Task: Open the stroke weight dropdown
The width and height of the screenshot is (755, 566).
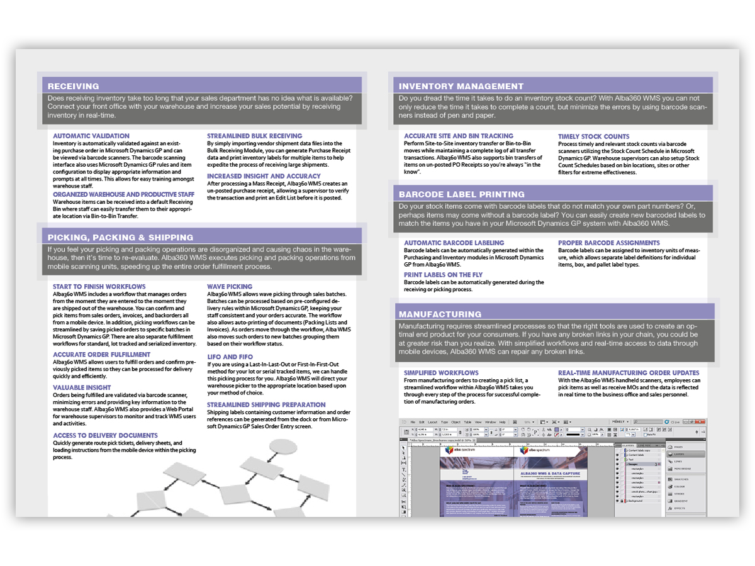Action: [583, 430]
